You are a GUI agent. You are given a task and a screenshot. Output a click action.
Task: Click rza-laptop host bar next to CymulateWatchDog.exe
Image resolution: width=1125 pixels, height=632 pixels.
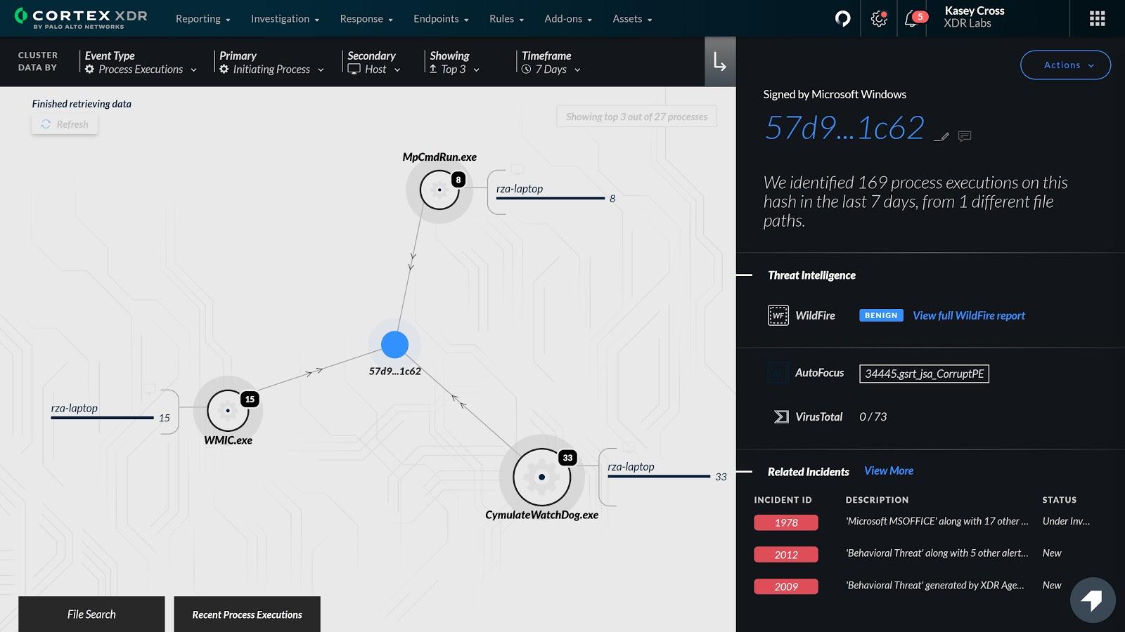(x=659, y=476)
